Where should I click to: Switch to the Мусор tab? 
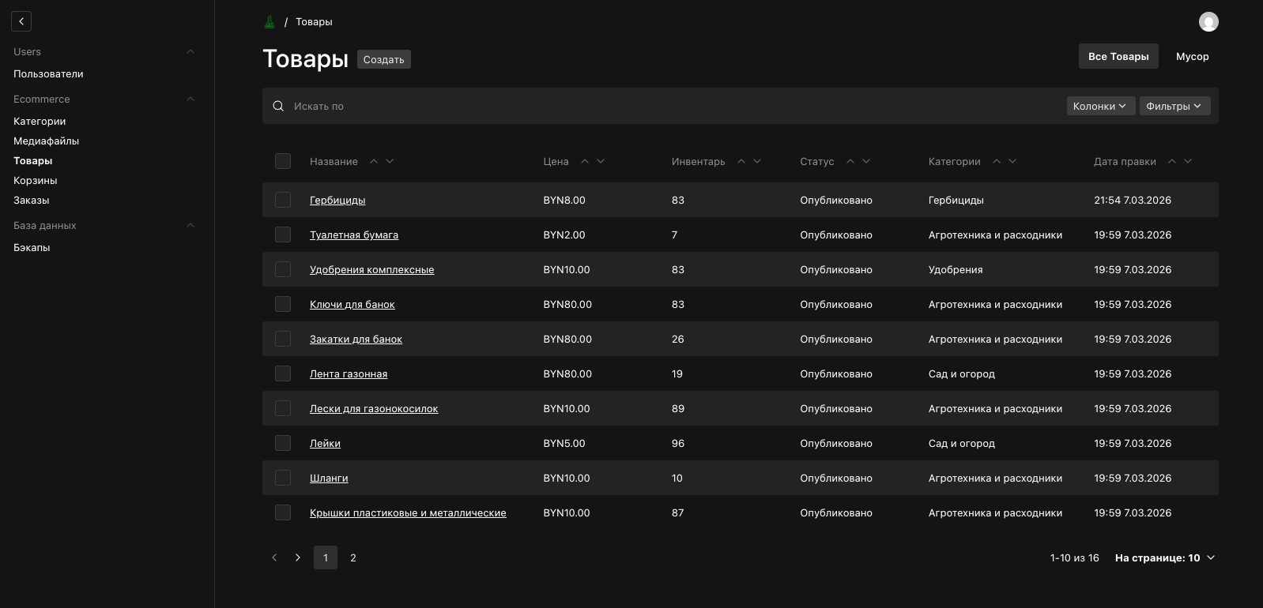[x=1192, y=56]
